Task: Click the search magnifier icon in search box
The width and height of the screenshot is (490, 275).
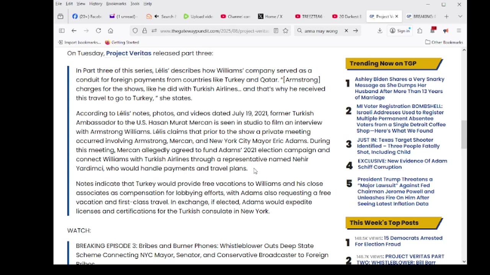Action: pyautogui.click(x=300, y=31)
